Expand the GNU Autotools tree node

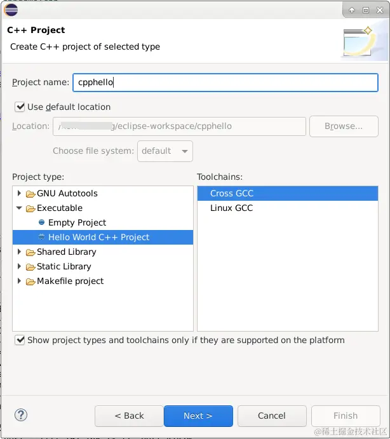20,194
